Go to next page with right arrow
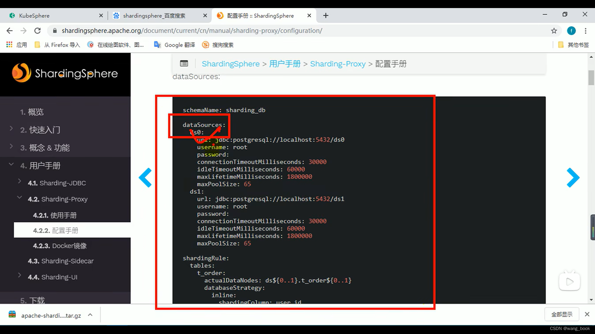Viewport: 595px width, 334px height. tap(573, 178)
